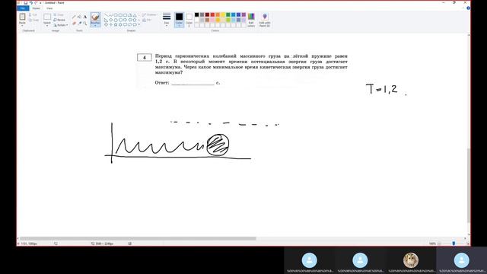Pick the Oval shape
This screenshot has width=487, height=274.
click(x=116, y=15)
